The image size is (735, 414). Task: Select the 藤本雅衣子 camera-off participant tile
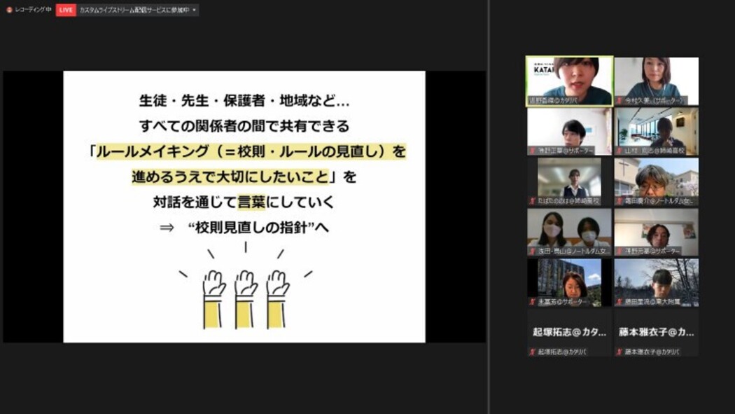coord(656,333)
